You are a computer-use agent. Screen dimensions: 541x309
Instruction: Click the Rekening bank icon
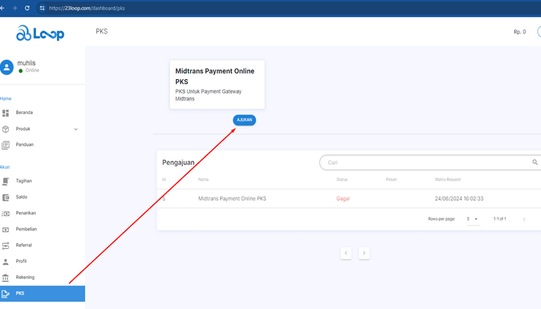pyautogui.click(x=6, y=277)
